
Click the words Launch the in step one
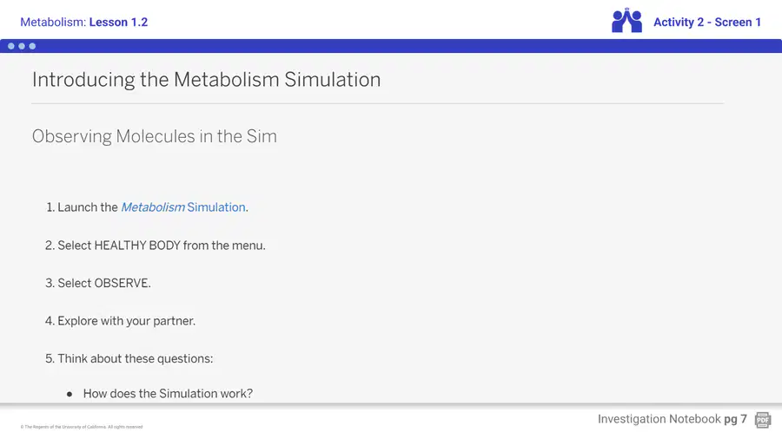(87, 207)
